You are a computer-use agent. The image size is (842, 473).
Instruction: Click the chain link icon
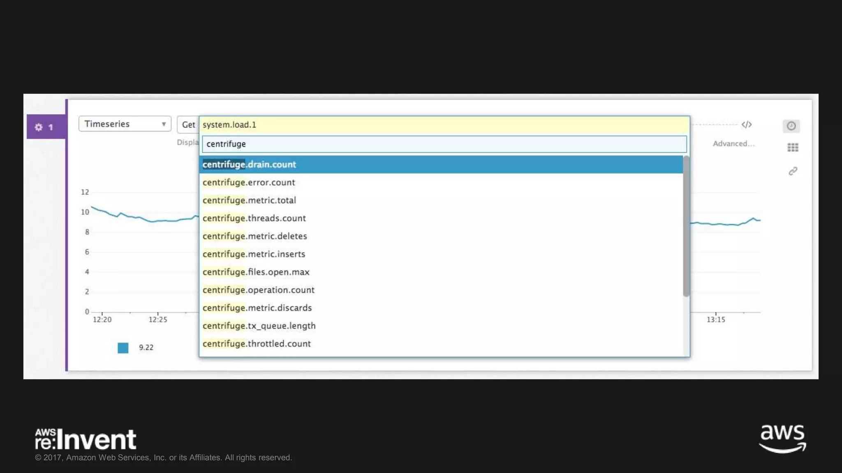(793, 171)
